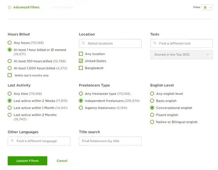The height and width of the screenshot is (170, 218).
Task: Open the View layout dropdown
Action: pyautogui.click(x=207, y=7)
